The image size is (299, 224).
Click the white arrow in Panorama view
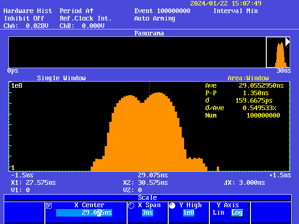288,42
